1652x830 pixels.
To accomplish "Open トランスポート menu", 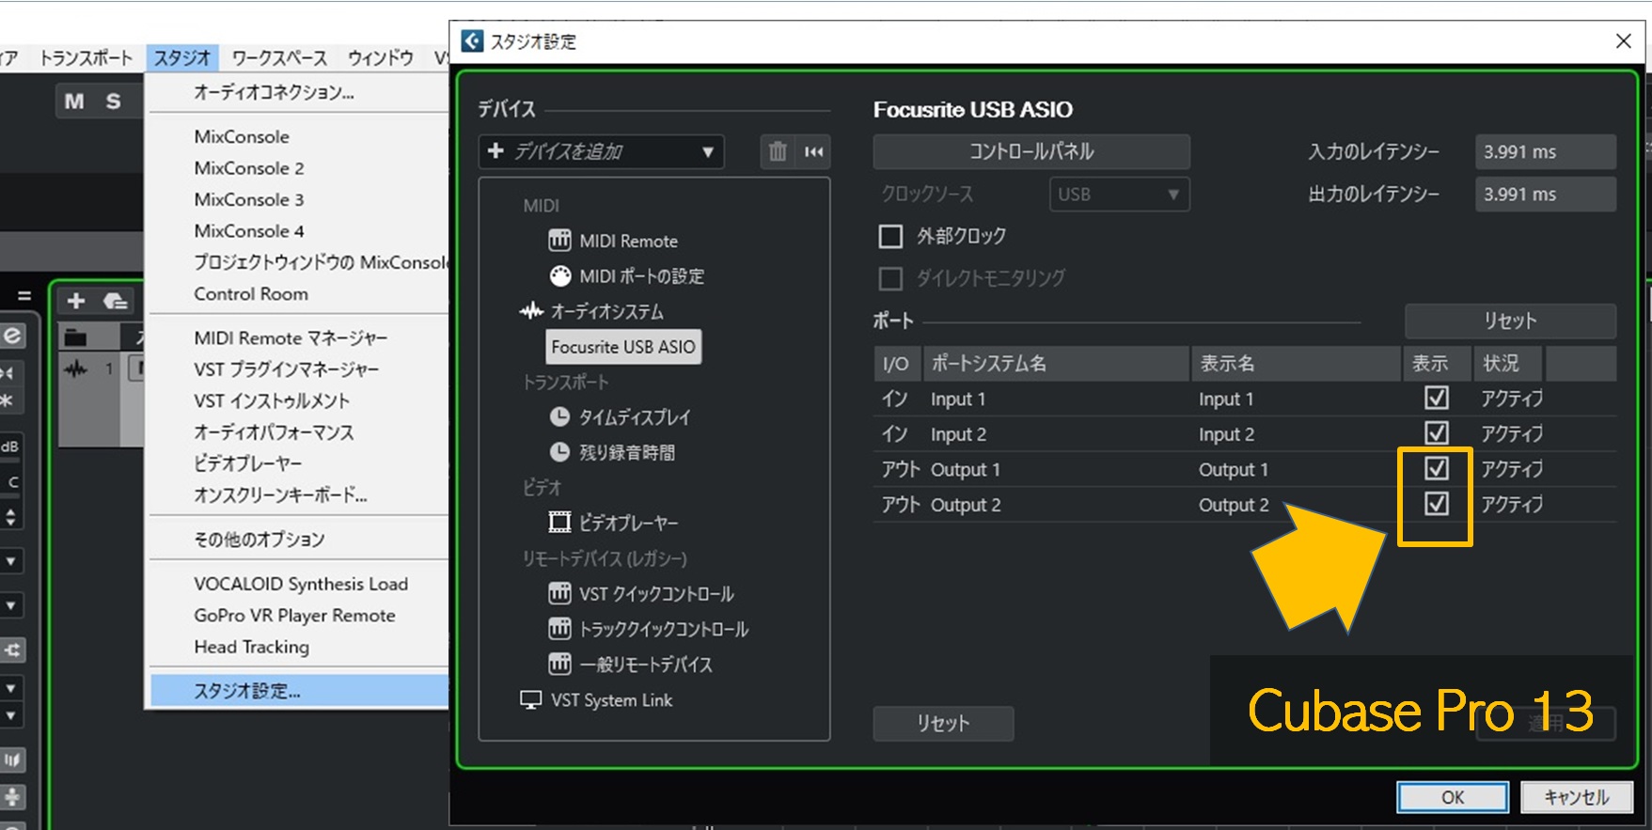I will [87, 58].
